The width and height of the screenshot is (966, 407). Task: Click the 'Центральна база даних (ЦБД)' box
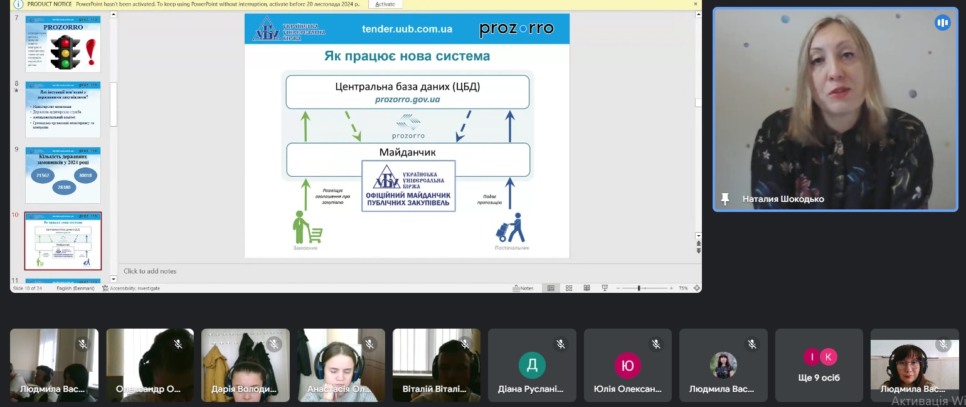pyautogui.click(x=408, y=92)
